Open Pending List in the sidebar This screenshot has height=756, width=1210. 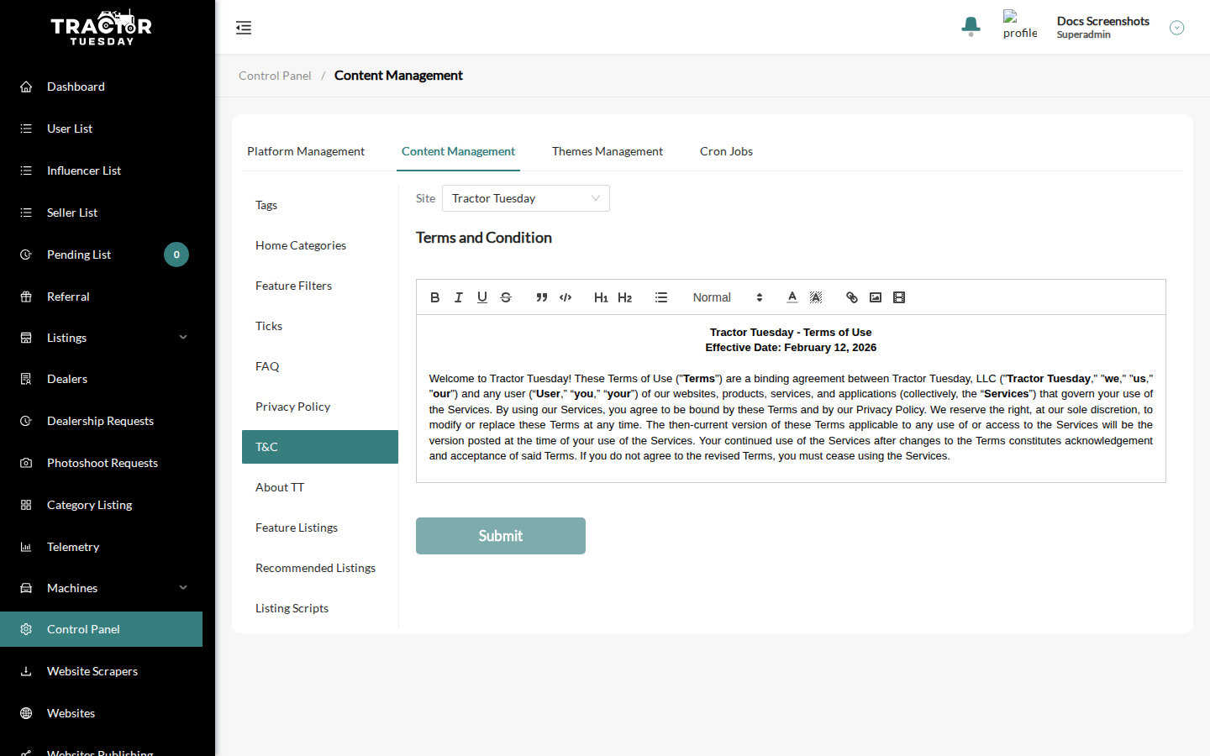click(101, 255)
